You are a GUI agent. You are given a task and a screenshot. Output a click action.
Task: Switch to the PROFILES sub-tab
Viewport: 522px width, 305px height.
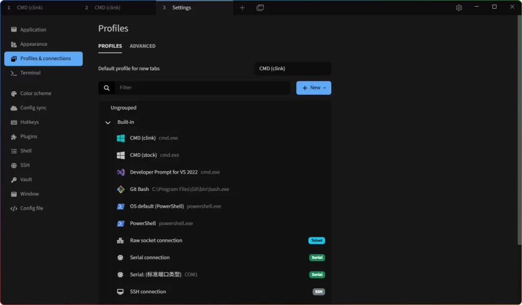[x=110, y=46]
